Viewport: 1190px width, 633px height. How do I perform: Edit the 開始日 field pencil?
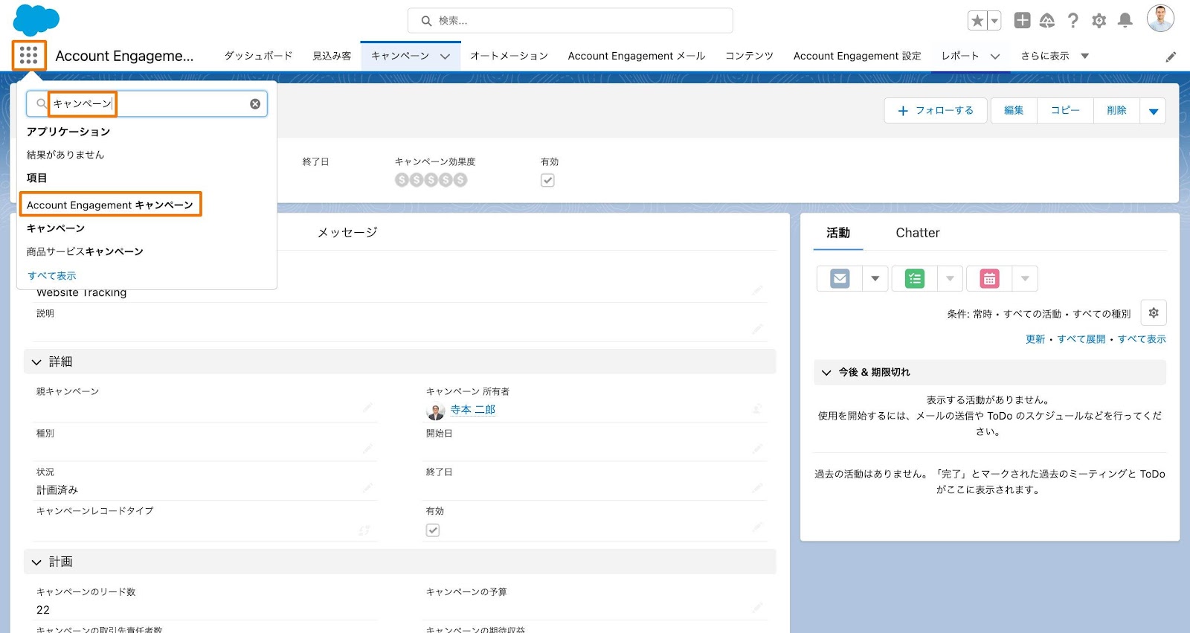757,449
